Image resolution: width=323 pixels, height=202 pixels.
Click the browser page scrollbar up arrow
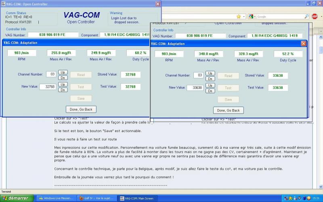pos(321,37)
